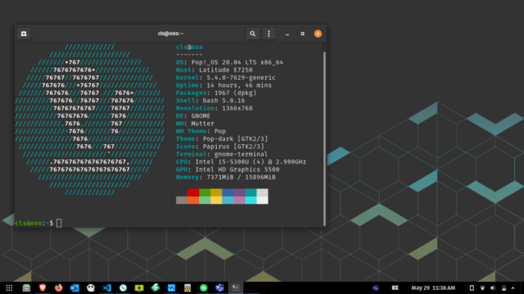Close the terminal with the orange X
This screenshot has height=294, width=524.
318,34
